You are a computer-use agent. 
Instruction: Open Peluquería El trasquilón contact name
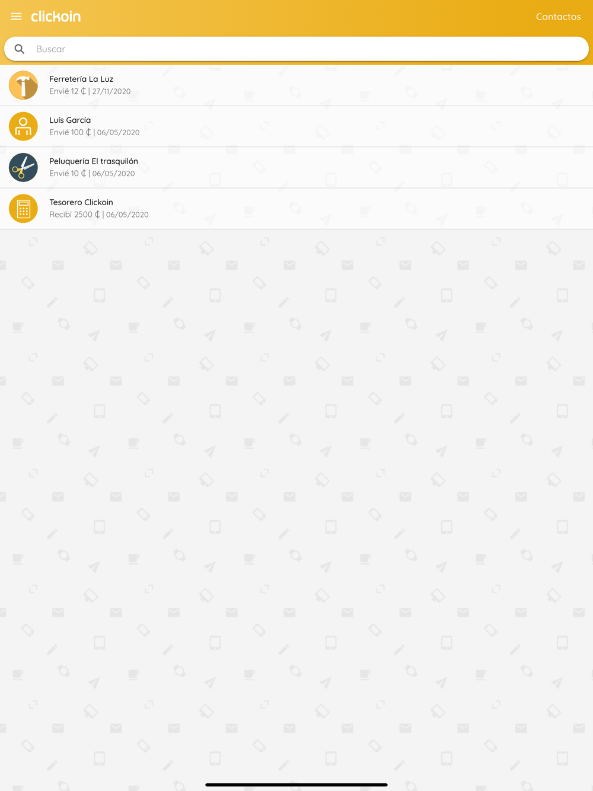[94, 161]
